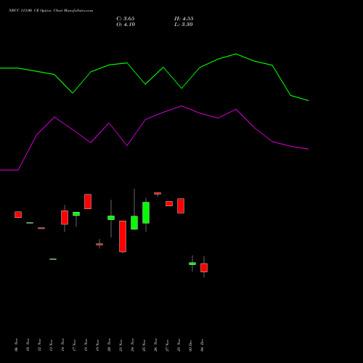
Task: Select the red candlestick for 14 Nov
Action: pyautogui.click(x=65, y=218)
